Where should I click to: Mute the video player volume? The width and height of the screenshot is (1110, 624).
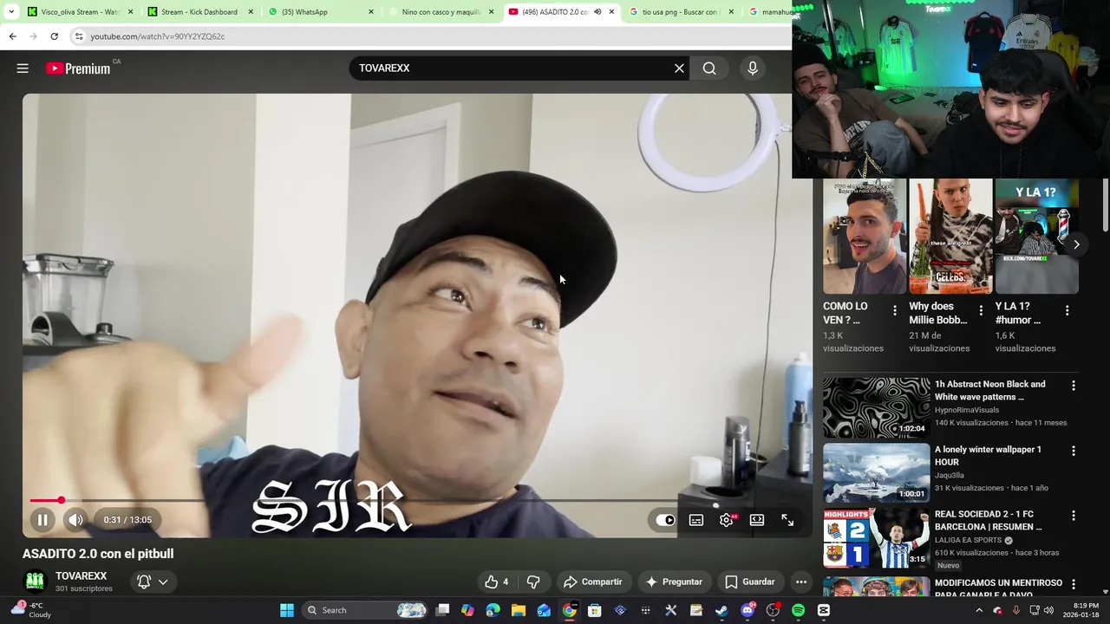pos(75,520)
